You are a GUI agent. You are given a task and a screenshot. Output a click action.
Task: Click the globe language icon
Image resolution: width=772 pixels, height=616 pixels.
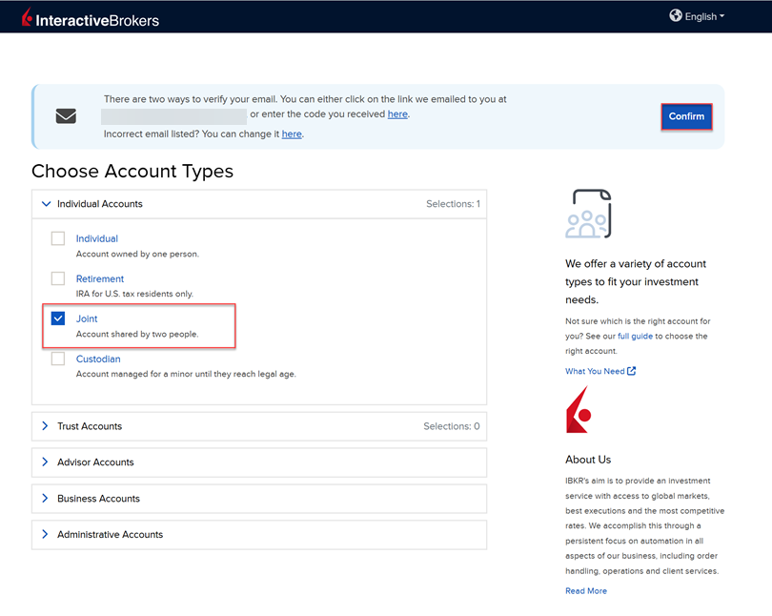pos(676,16)
